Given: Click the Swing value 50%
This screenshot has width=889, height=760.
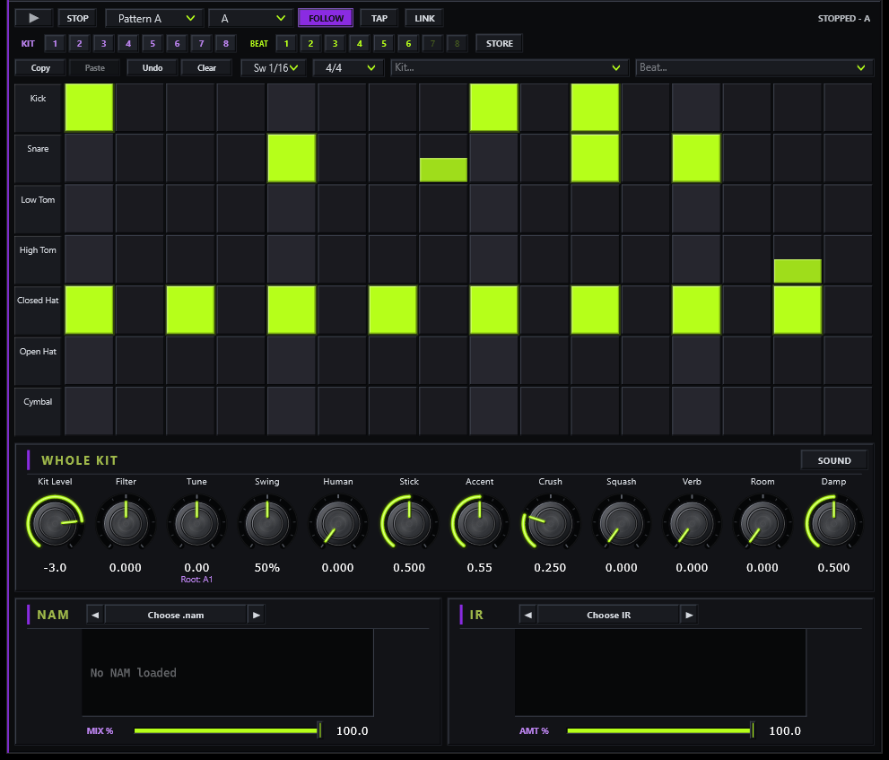Looking at the screenshot, I should click(267, 567).
